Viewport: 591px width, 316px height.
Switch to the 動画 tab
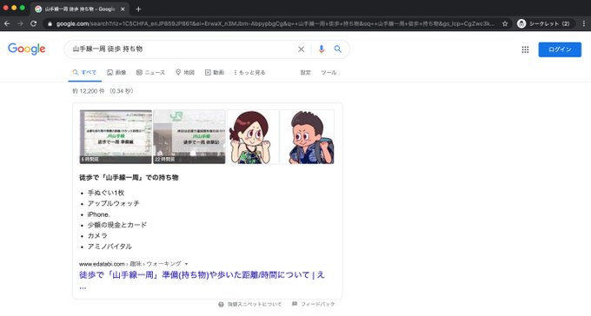coord(215,72)
